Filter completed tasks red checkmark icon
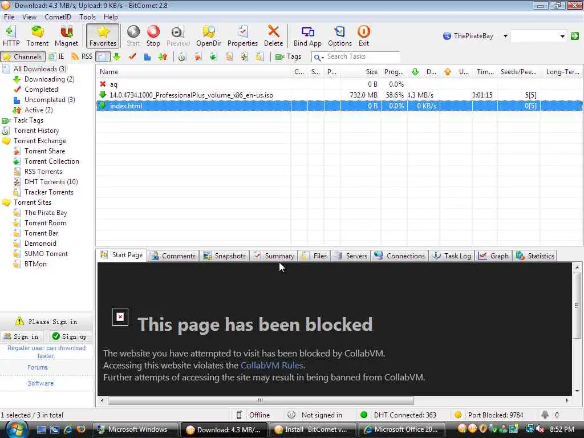 pyautogui.click(x=132, y=56)
